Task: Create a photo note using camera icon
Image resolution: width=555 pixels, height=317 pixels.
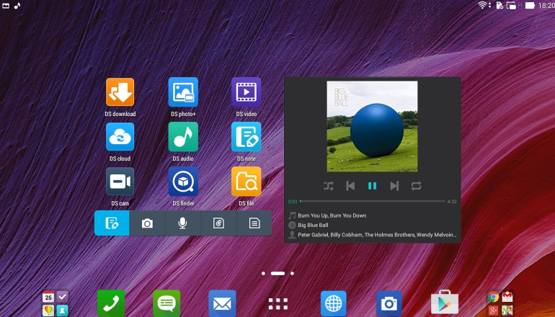Action: pos(147,223)
